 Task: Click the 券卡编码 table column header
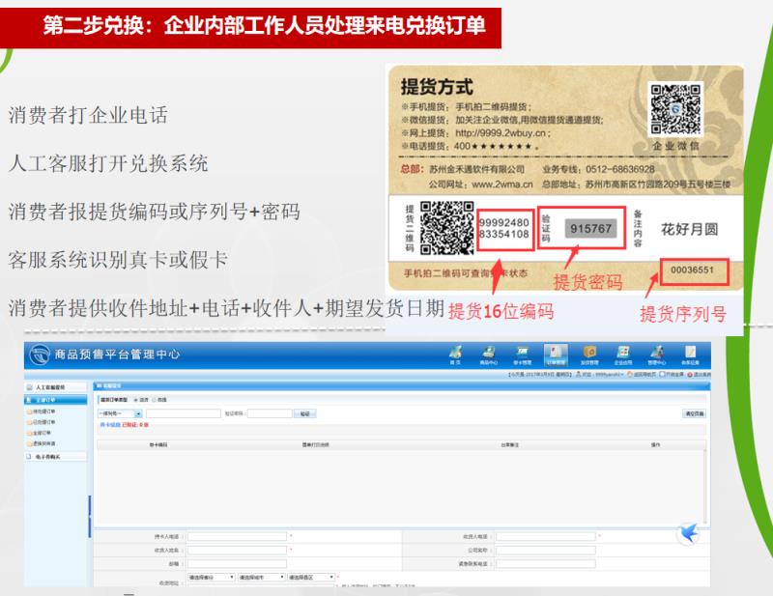(x=158, y=444)
